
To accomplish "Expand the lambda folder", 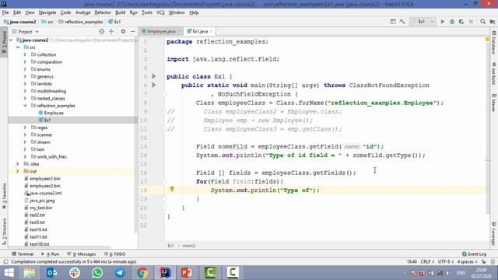I will coord(25,84).
